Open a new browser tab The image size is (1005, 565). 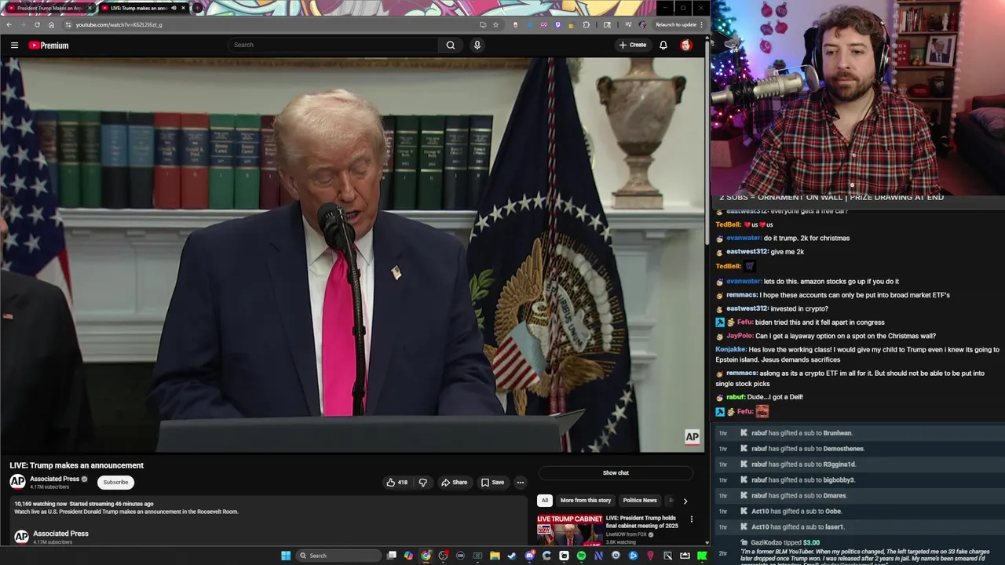click(x=197, y=8)
